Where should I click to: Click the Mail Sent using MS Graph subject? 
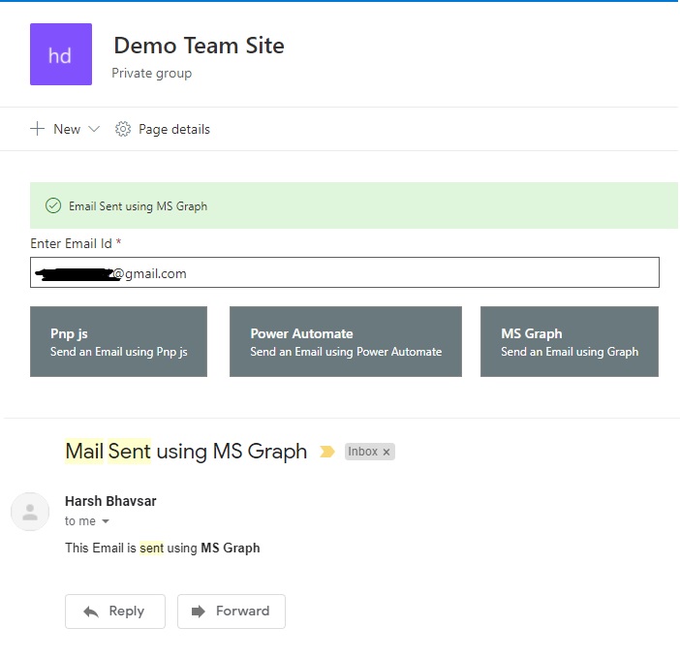click(x=186, y=452)
